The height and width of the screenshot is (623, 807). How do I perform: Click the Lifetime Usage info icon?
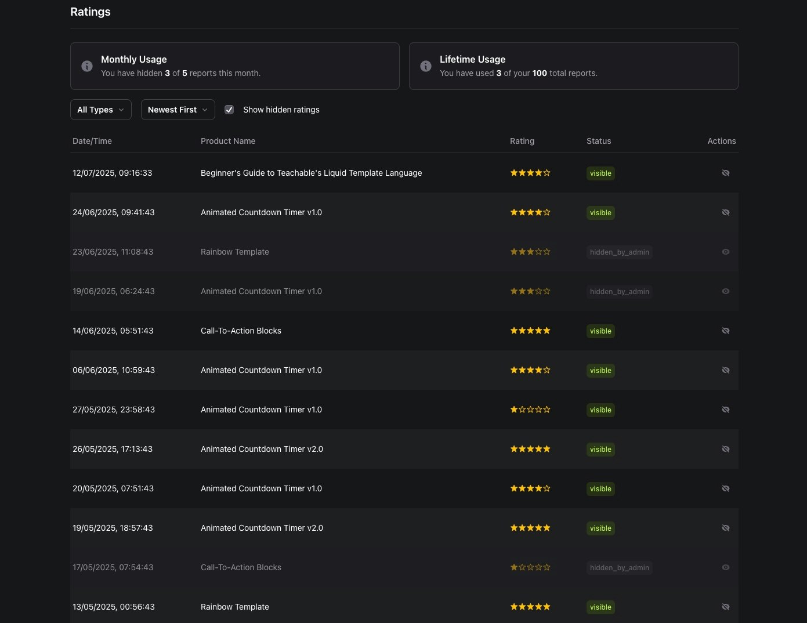tap(425, 66)
